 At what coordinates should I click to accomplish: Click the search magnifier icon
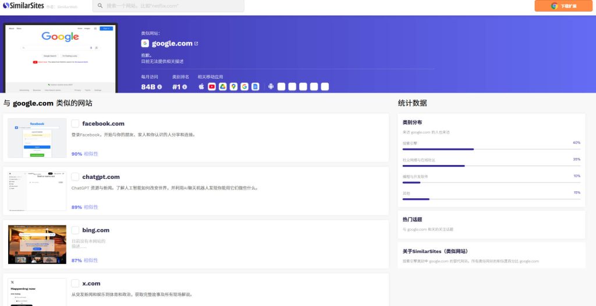point(100,5)
